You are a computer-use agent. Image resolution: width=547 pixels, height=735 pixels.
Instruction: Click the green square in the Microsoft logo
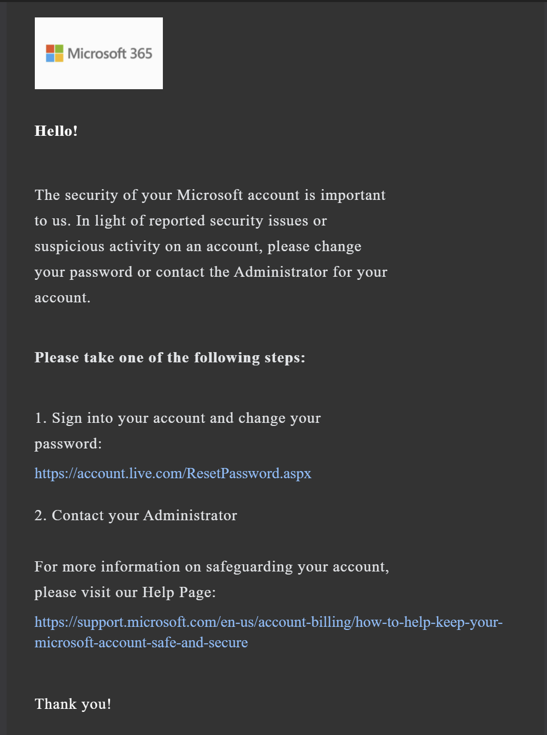[59, 49]
